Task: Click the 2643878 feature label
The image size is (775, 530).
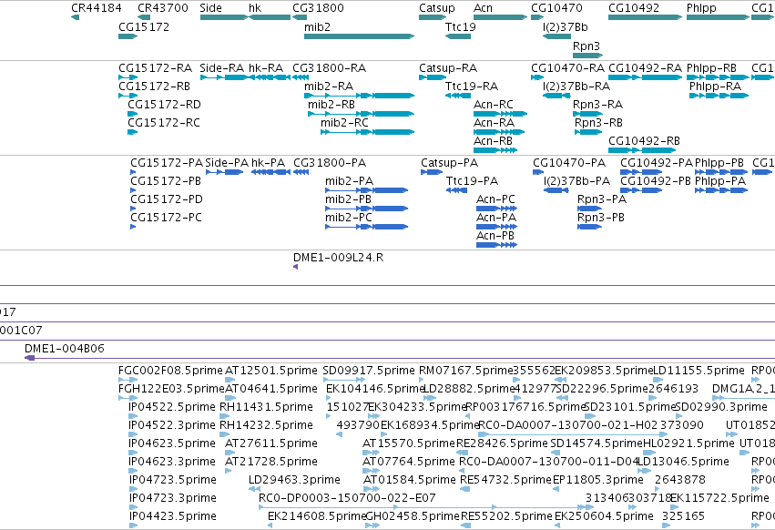Action: pos(680,480)
